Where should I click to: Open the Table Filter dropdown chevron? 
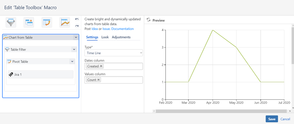tap(74, 50)
